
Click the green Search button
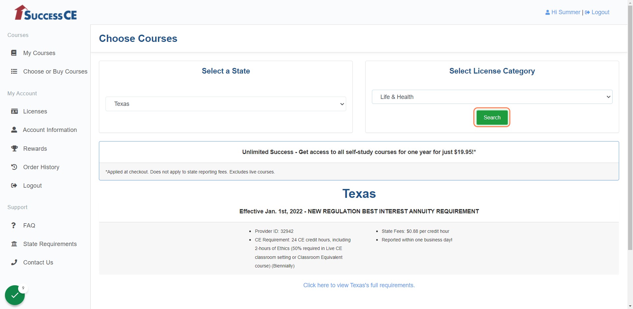coord(492,117)
